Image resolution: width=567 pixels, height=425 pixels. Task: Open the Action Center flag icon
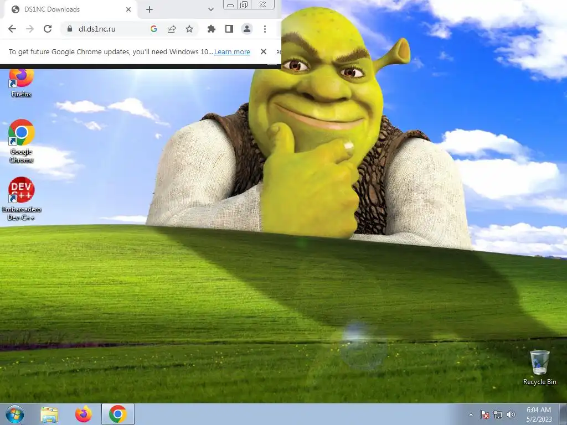click(484, 414)
